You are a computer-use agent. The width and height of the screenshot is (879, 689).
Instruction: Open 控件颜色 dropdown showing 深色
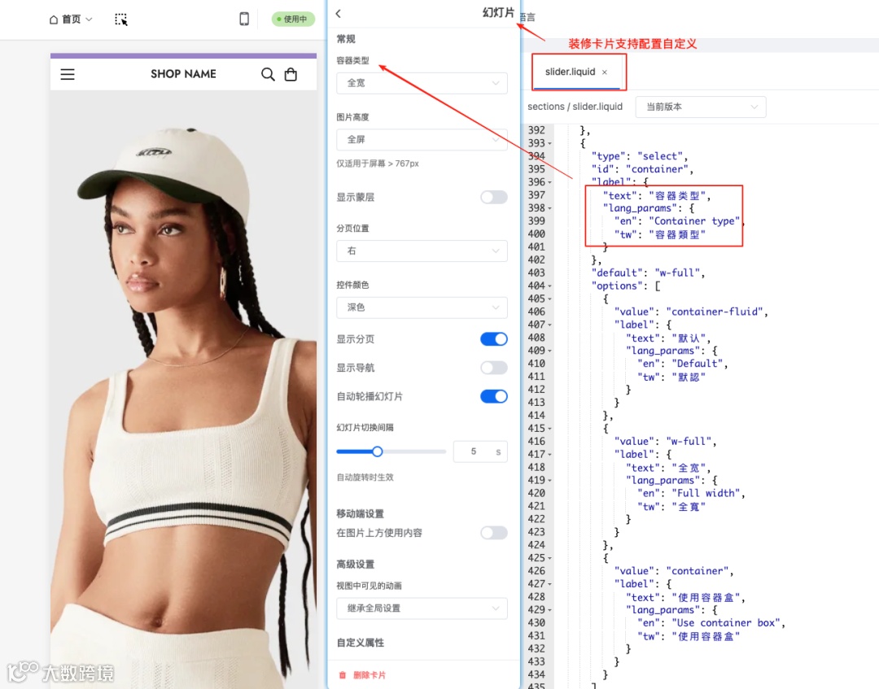pyautogui.click(x=422, y=307)
